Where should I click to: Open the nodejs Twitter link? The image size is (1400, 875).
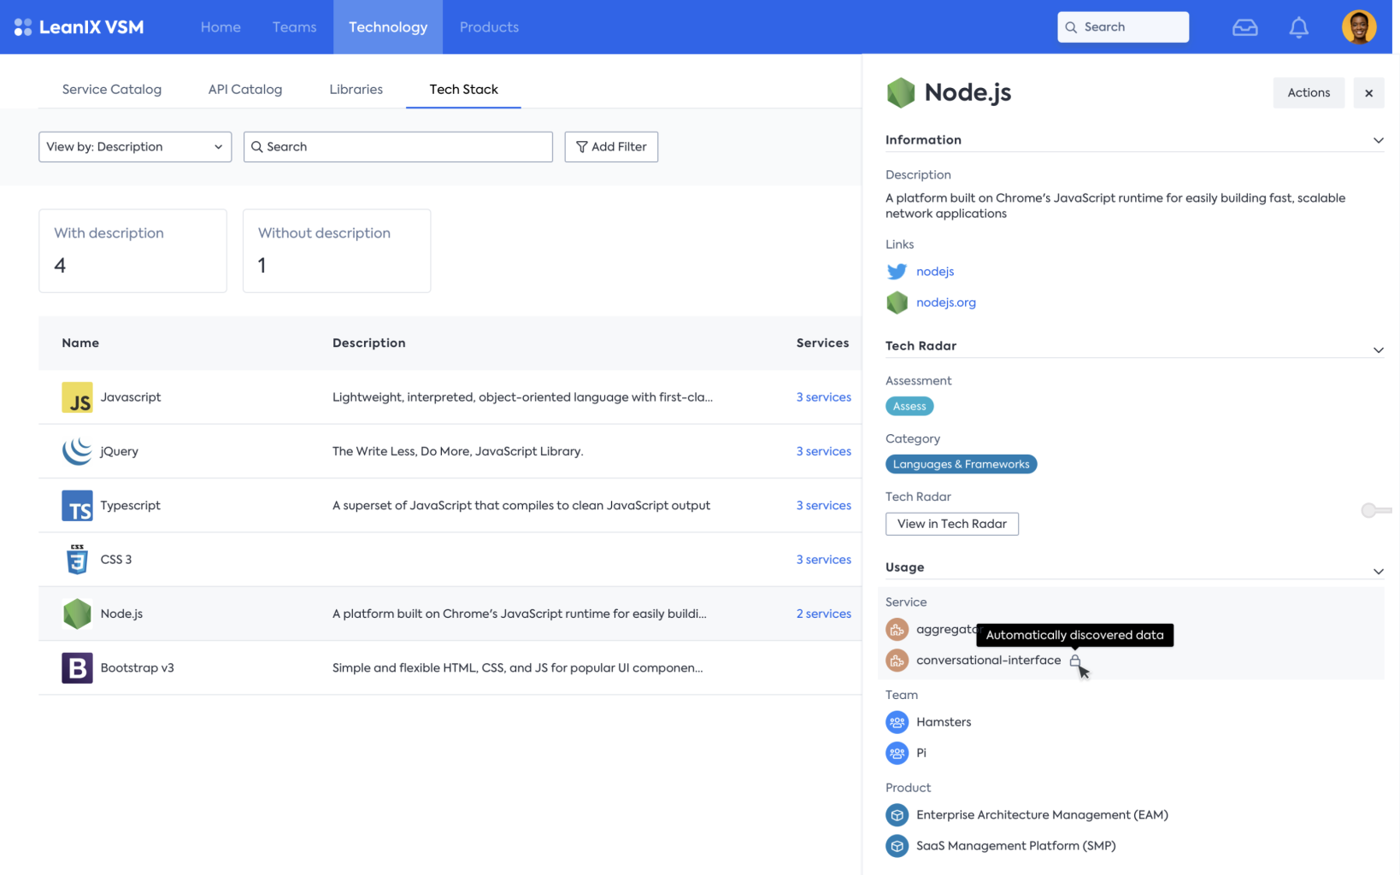coord(935,272)
